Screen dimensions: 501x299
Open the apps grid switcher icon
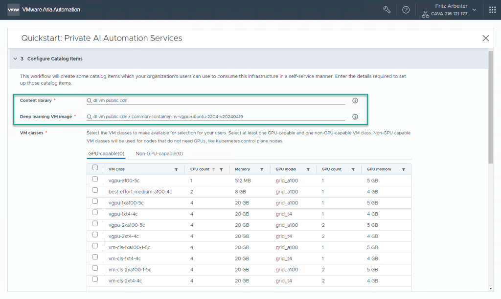(x=492, y=10)
